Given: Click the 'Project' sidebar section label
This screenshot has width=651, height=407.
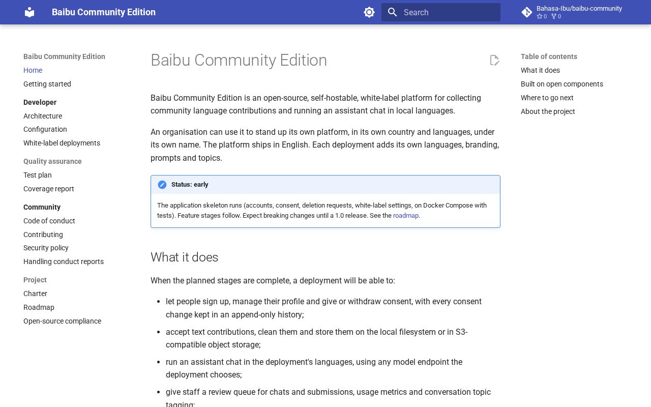Looking at the screenshot, I should (35, 280).
